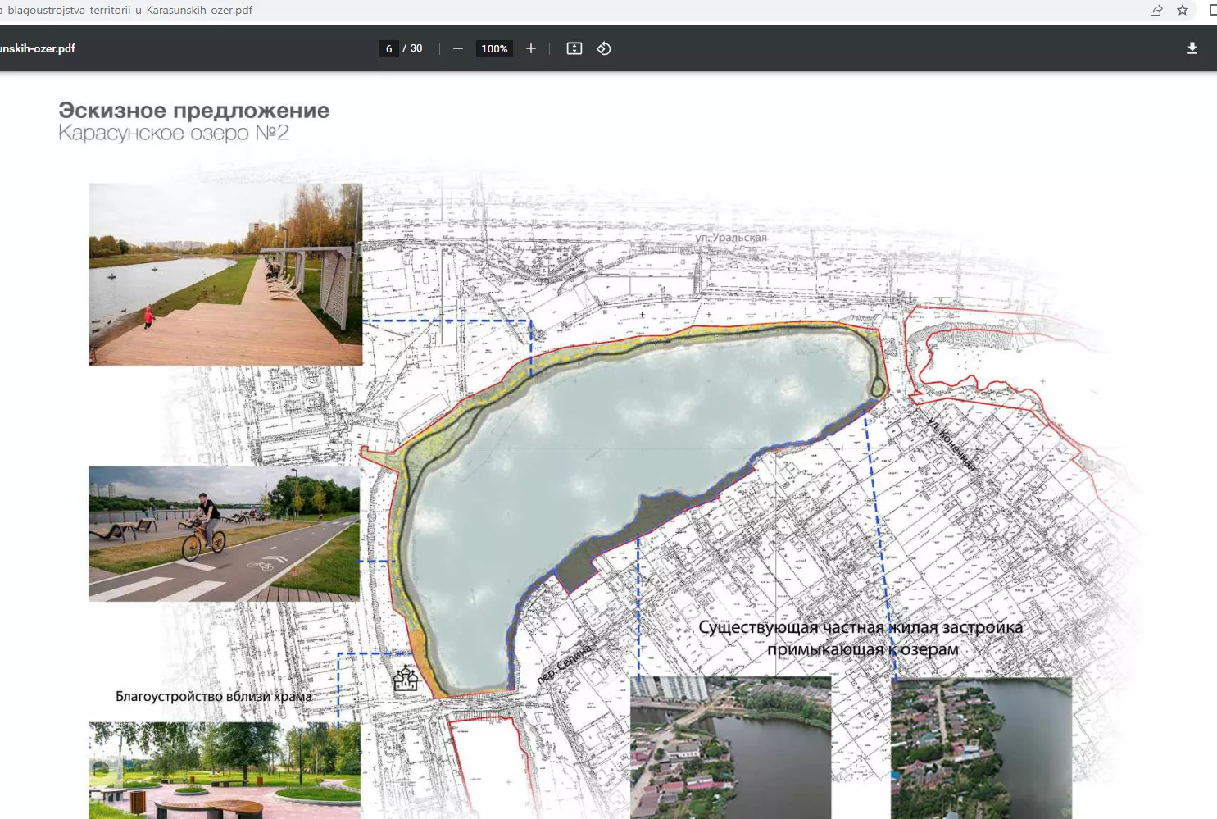Click the park photo below the temple caption
This screenshot has width=1217, height=819.
coord(224,770)
